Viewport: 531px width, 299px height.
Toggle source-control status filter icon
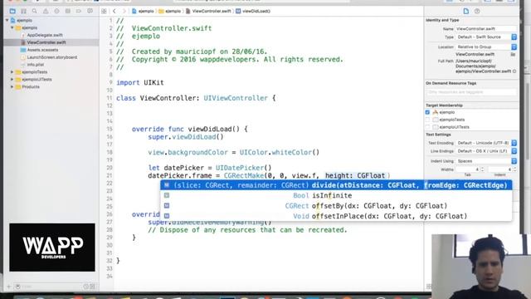[92, 287]
